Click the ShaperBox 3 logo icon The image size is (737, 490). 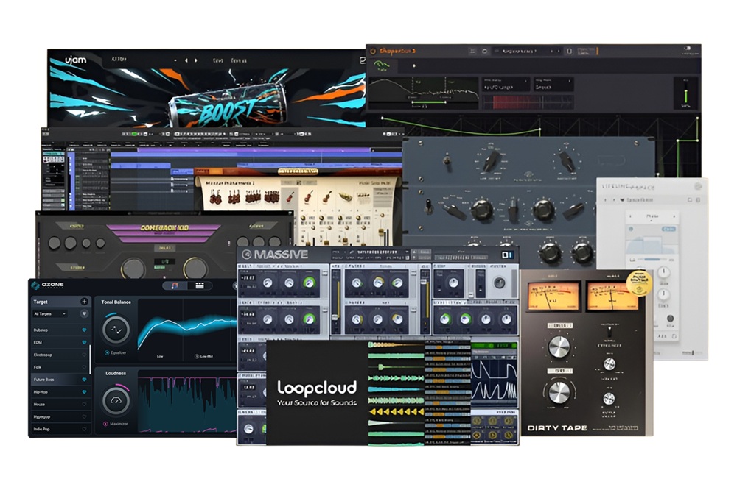point(373,51)
